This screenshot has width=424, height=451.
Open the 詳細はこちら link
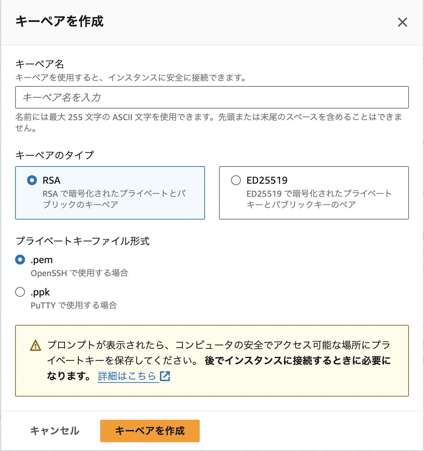pos(128,375)
